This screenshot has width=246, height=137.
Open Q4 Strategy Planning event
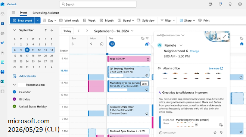click(x=128, y=72)
